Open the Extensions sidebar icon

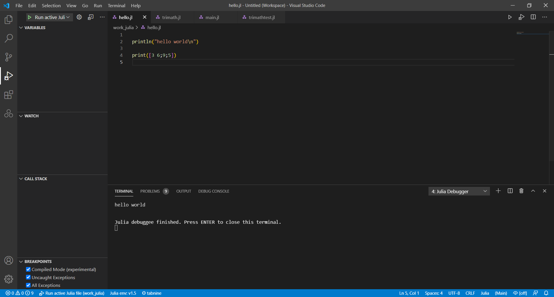[x=9, y=95]
